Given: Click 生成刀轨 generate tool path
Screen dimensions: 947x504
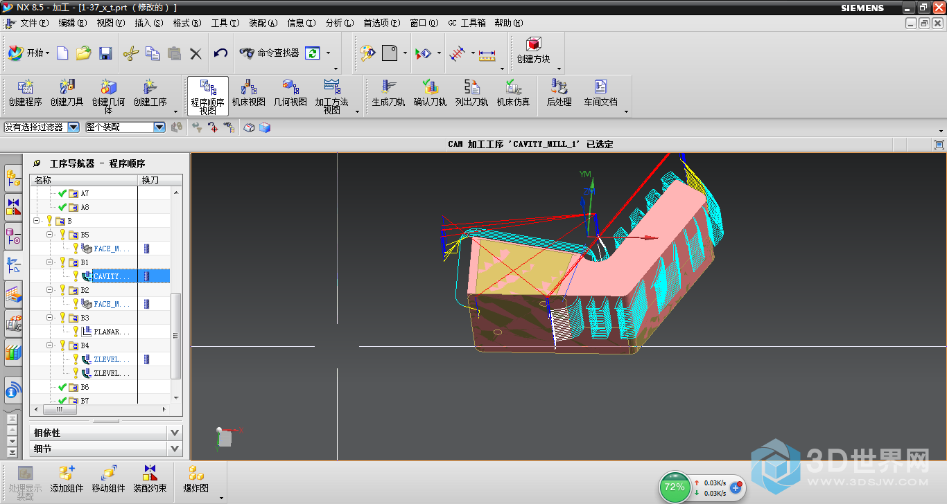Looking at the screenshot, I should point(388,93).
